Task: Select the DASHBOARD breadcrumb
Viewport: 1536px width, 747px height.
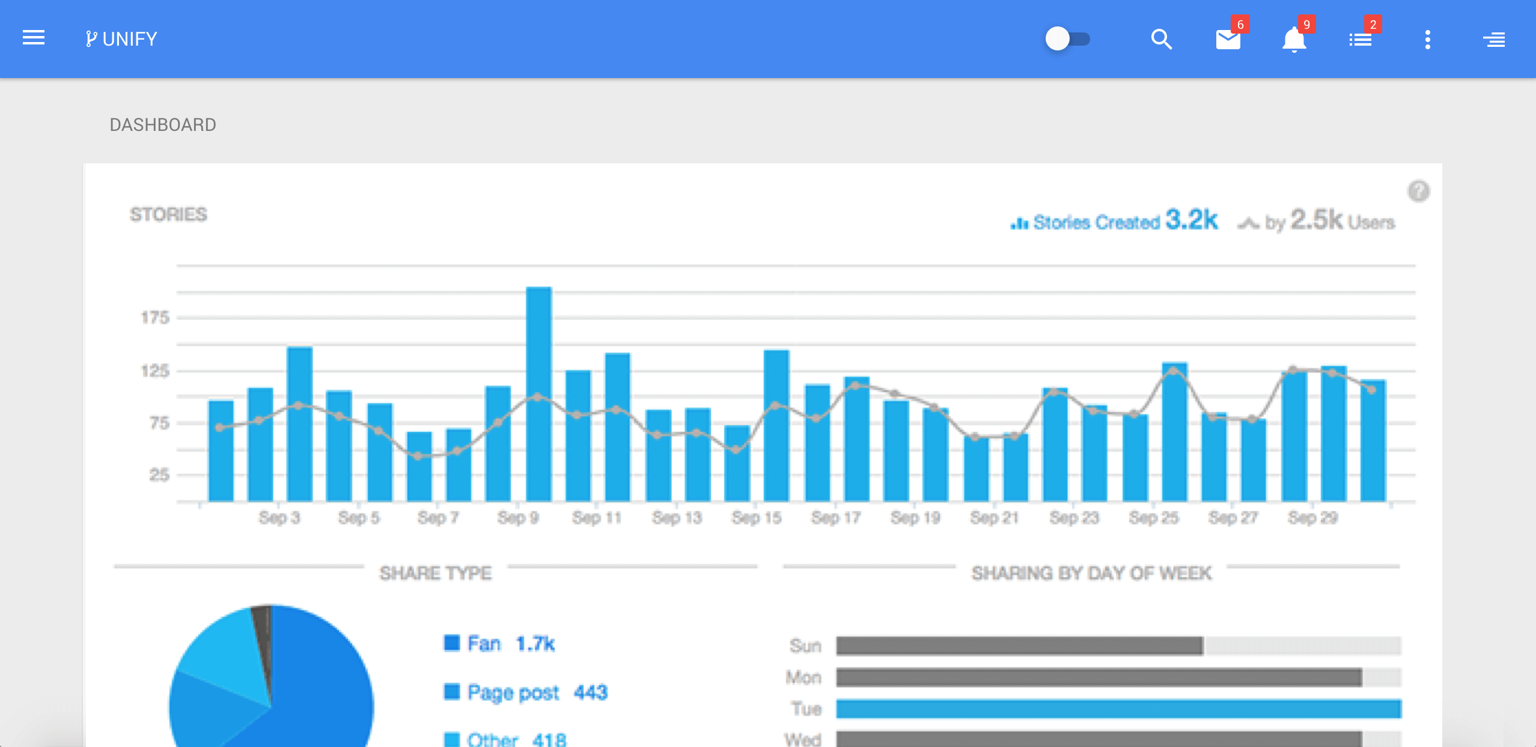Action: pos(163,124)
